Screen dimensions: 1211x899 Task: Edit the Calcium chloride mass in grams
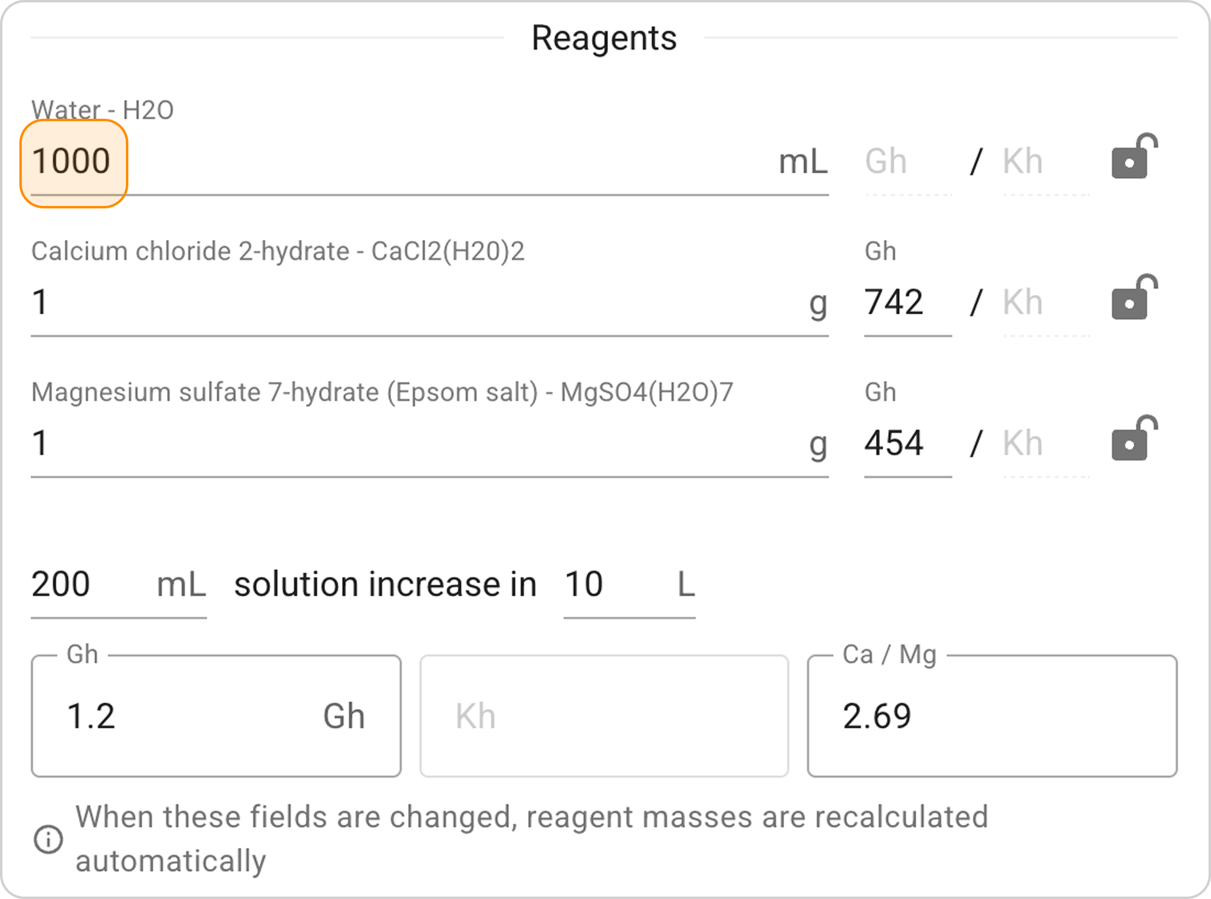412,303
